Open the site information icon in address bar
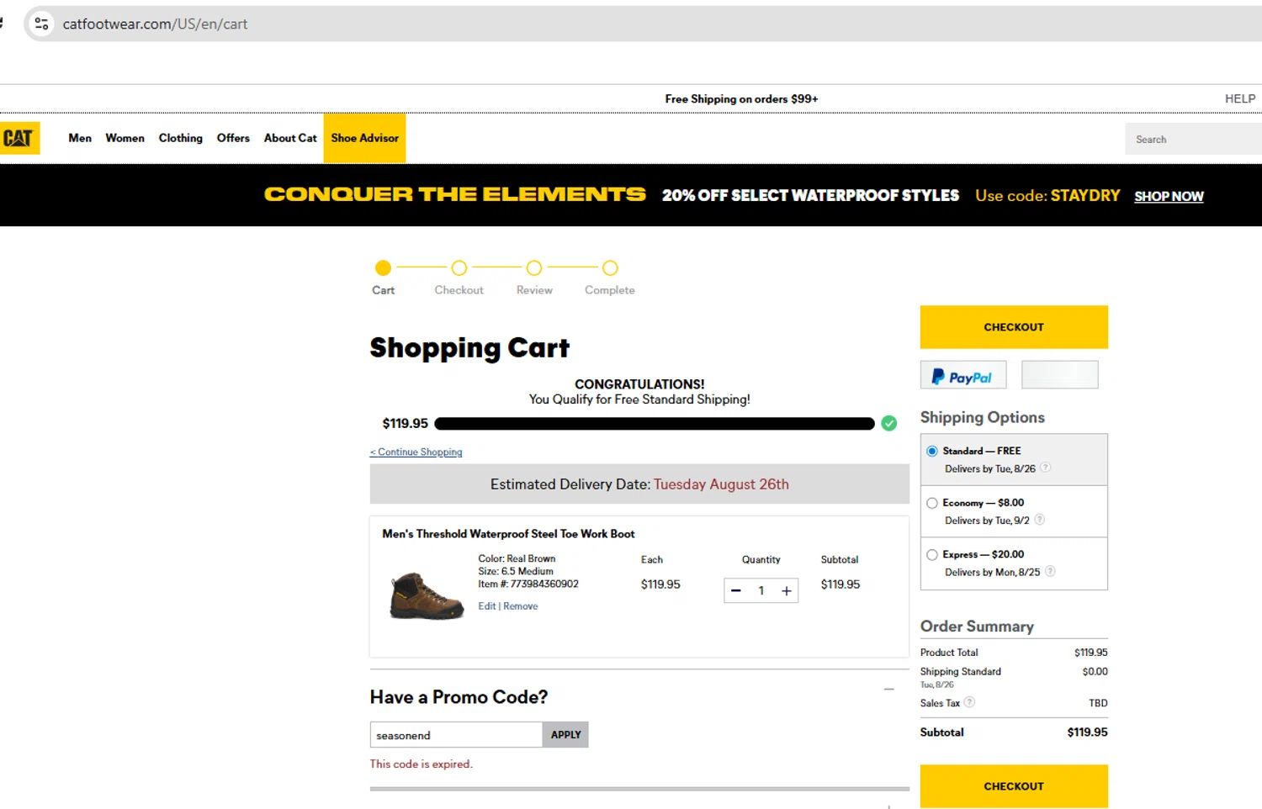The height and width of the screenshot is (809, 1262). click(41, 24)
